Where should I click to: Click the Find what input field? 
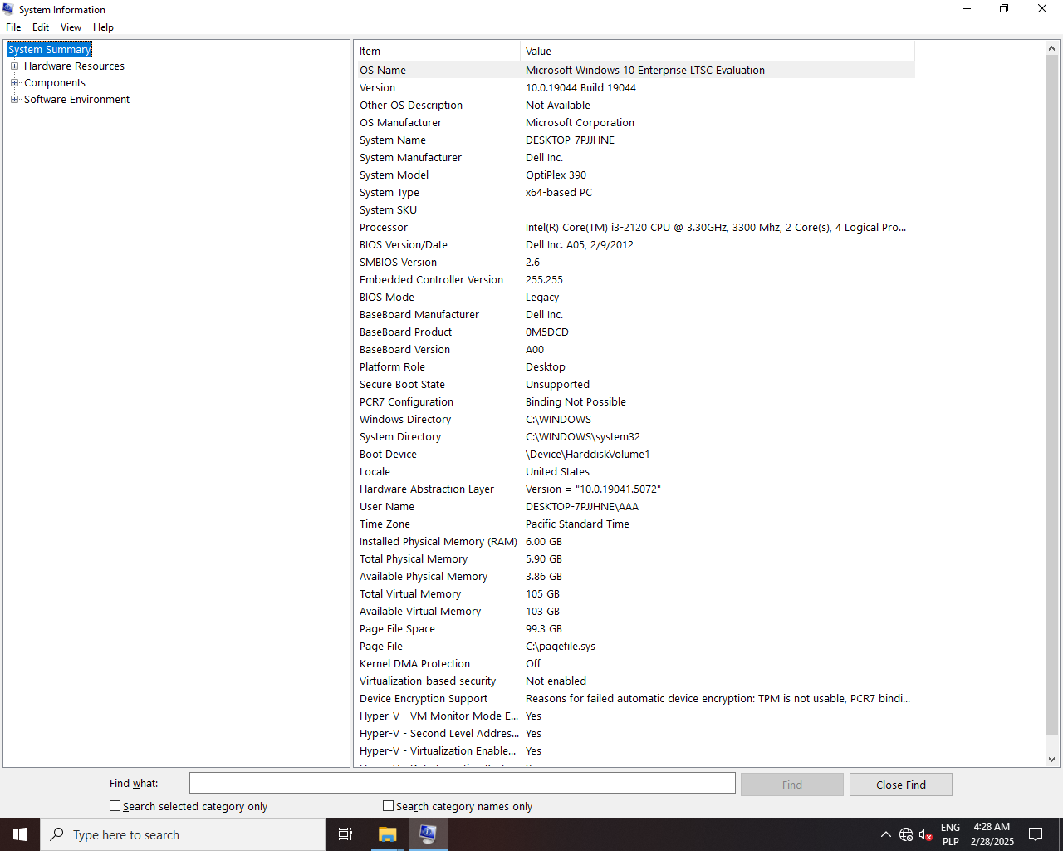click(463, 784)
